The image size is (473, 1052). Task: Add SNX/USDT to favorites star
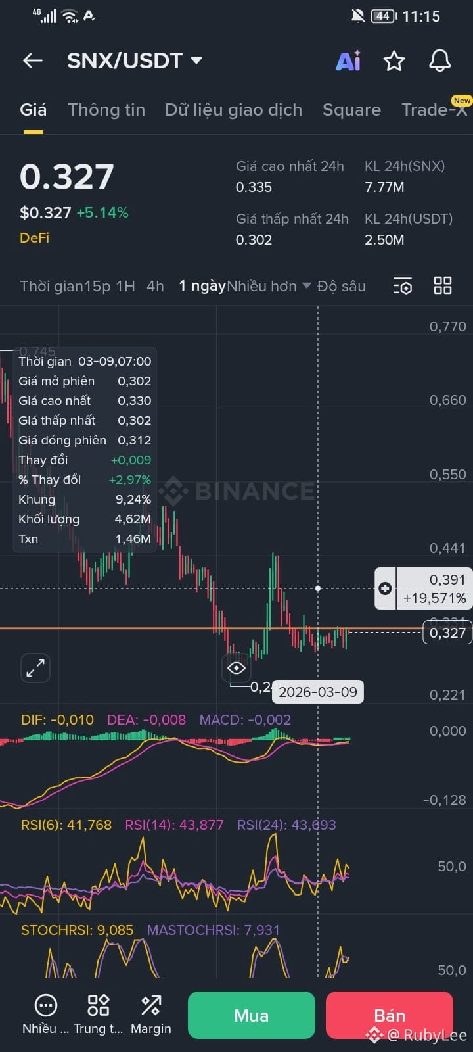394,61
